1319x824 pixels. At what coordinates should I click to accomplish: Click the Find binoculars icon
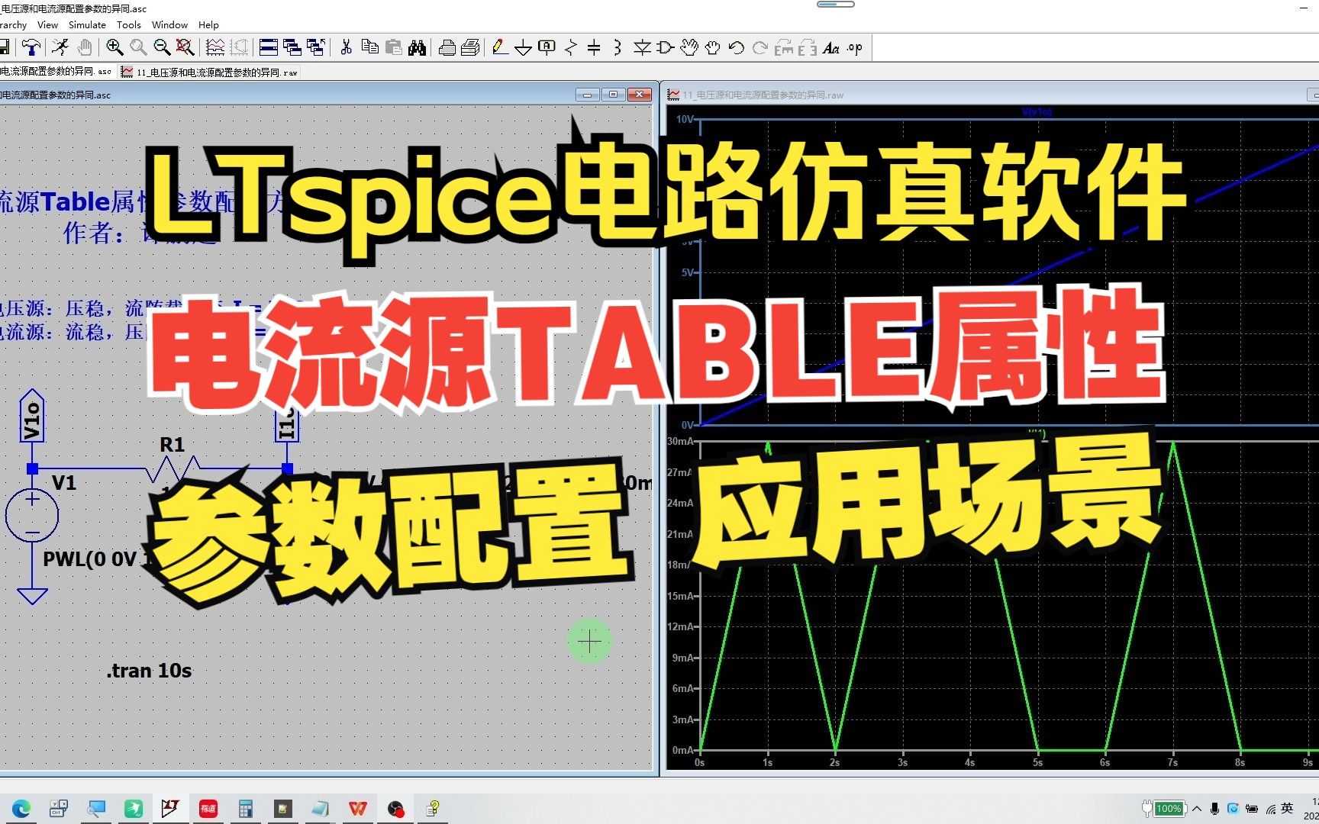click(417, 48)
